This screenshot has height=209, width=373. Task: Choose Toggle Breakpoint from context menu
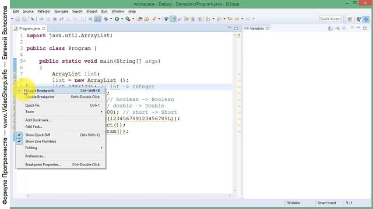[61, 91]
